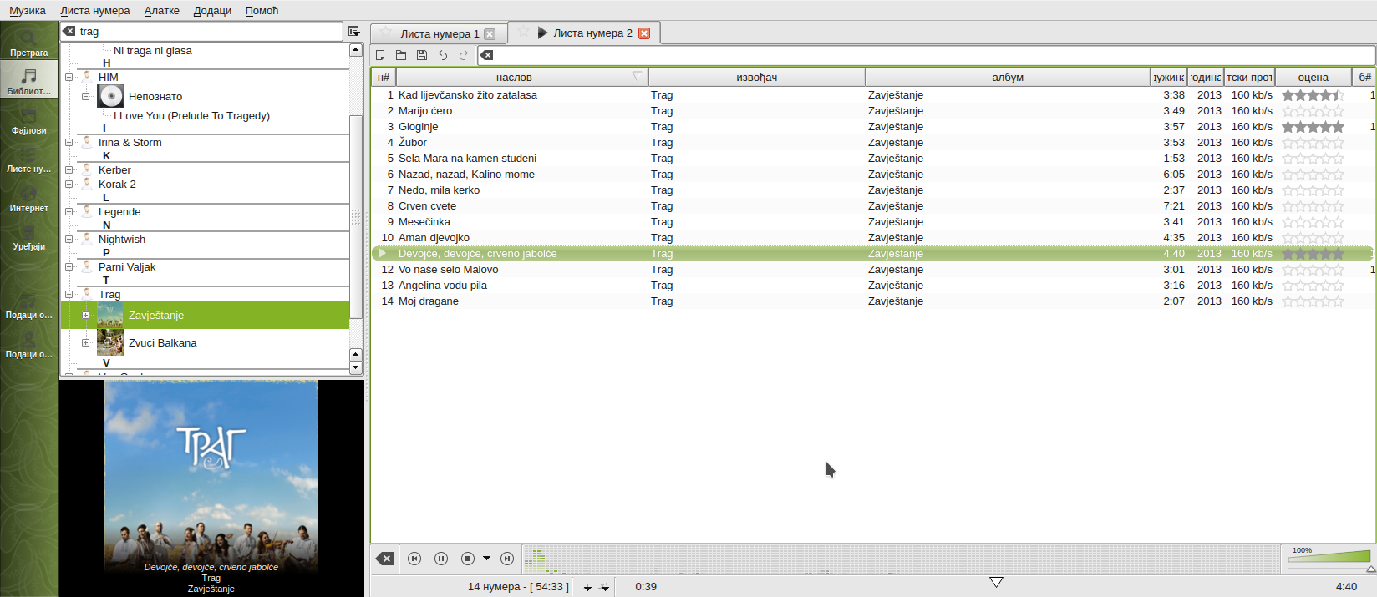Sort by the извођач column header

point(757,78)
